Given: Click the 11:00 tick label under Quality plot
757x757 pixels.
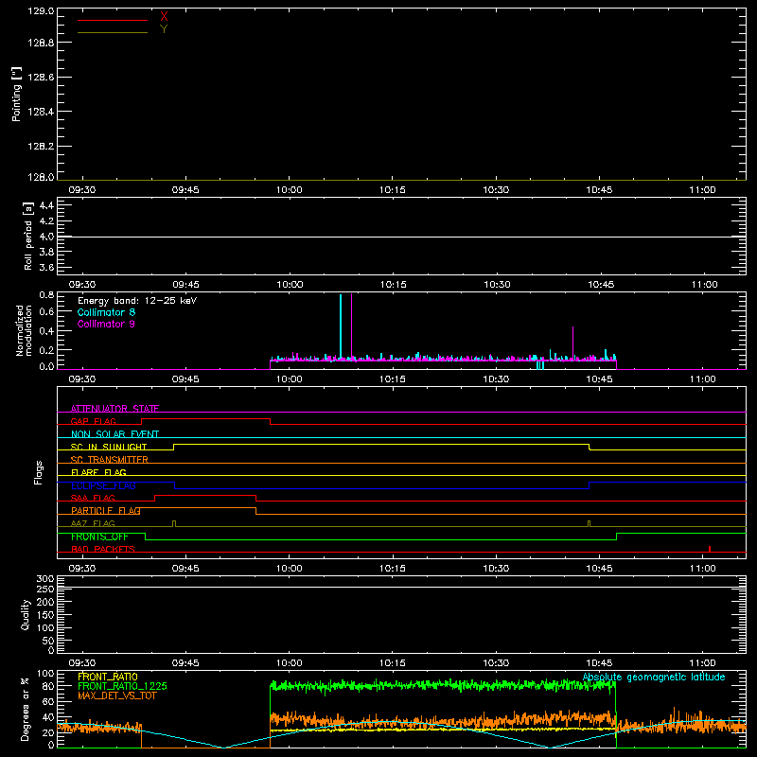Looking at the screenshot, I should [702, 663].
